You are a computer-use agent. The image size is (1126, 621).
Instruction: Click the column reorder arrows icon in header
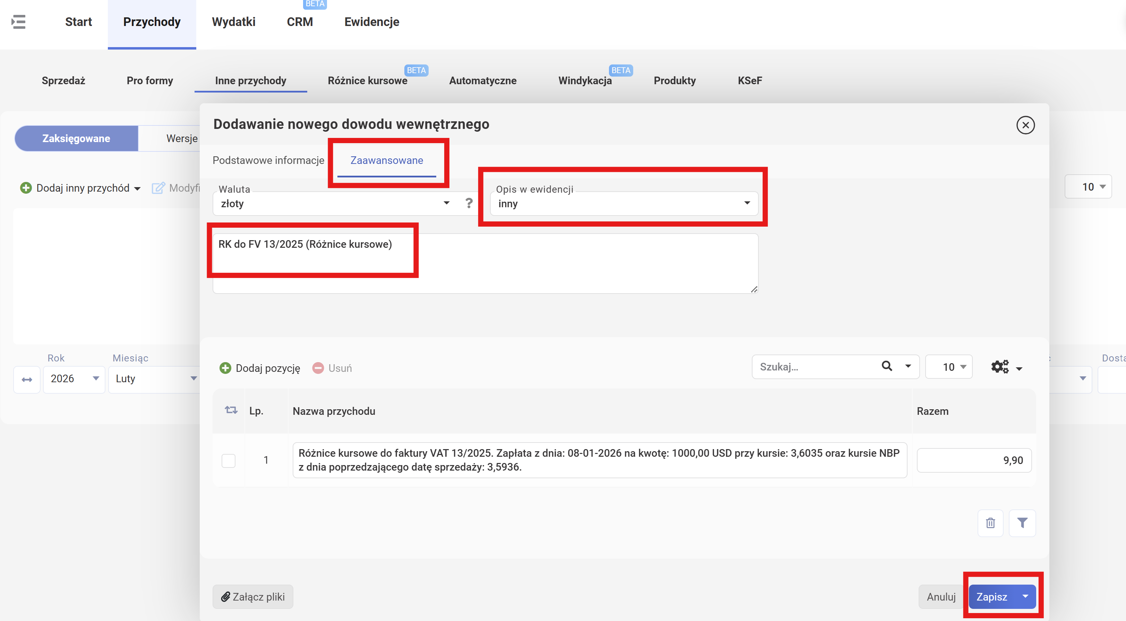pos(231,410)
